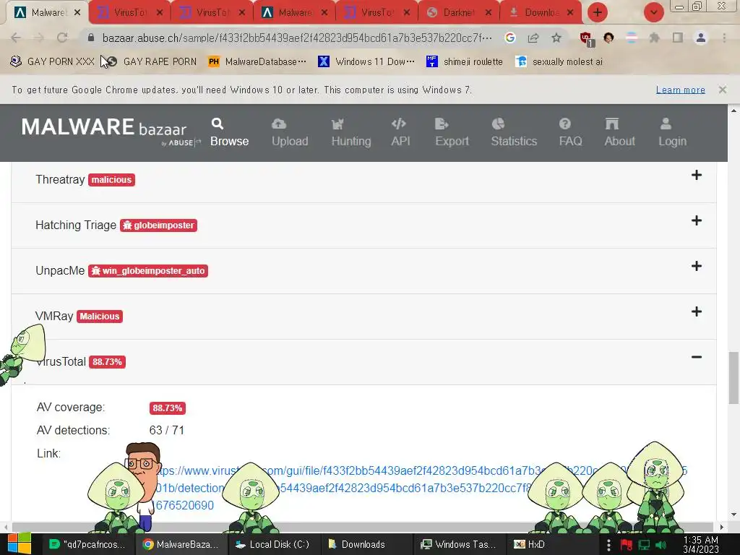Open the FAQ page
Viewport: 740px width, 555px height.
(x=570, y=133)
